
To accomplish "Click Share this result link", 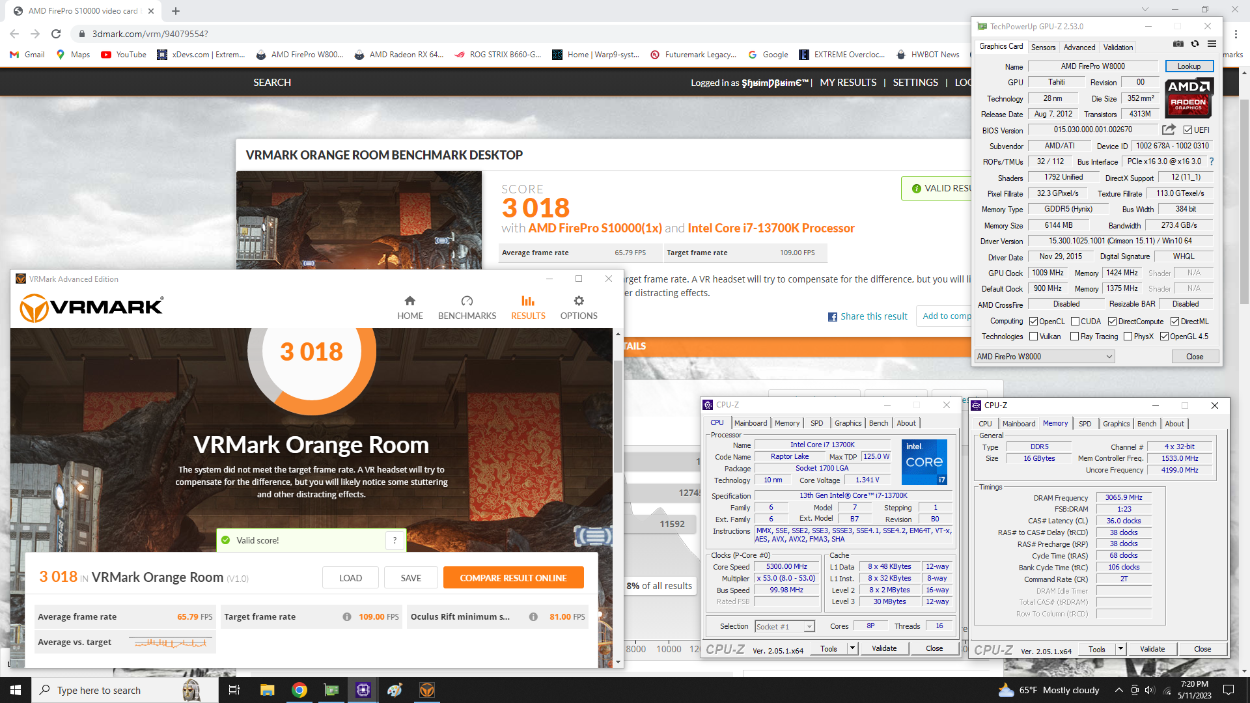I will click(x=874, y=316).
